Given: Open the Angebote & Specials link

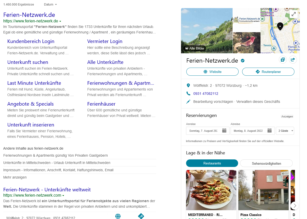Looking at the screenshot, I should pyautogui.click(x=30, y=104).
